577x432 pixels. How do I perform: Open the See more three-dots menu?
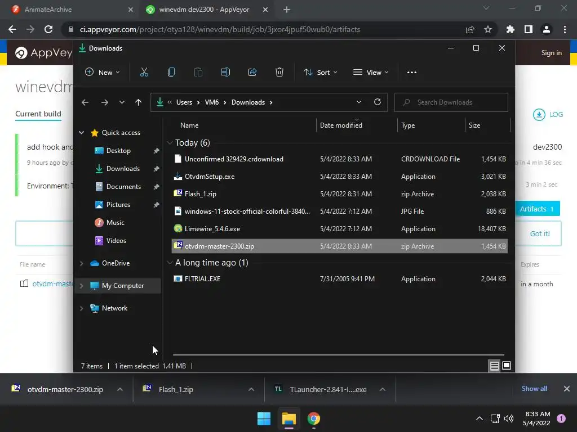(412, 73)
